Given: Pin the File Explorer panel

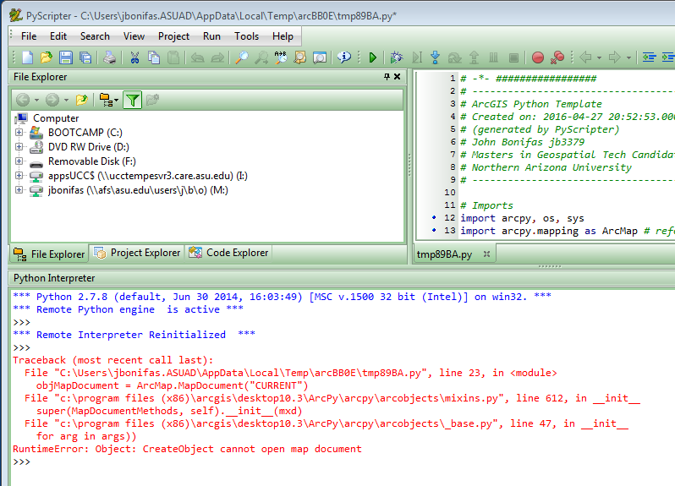Looking at the screenshot, I should 387,77.
